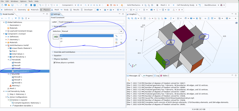Redo the last action
The height and width of the screenshot is (111, 239).
[x=21, y=5]
